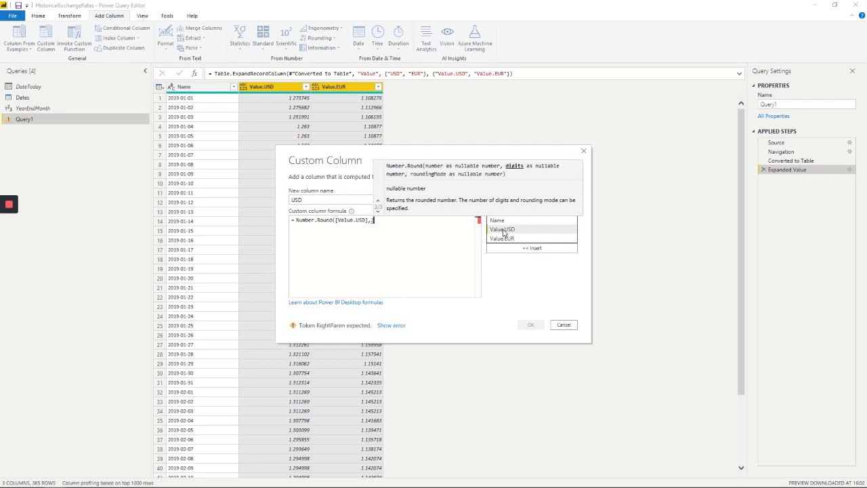Viewport: 867px width, 488px height.
Task: Click settings gear for Source step
Action: coord(849,143)
